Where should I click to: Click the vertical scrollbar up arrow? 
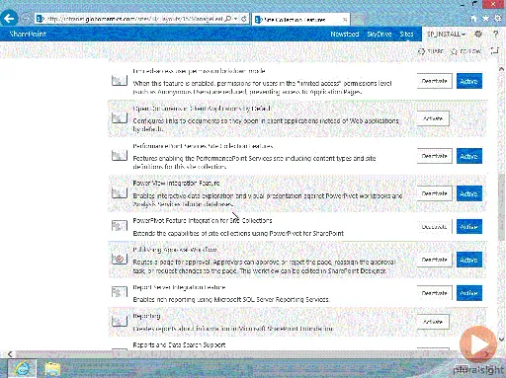pyautogui.click(x=501, y=69)
